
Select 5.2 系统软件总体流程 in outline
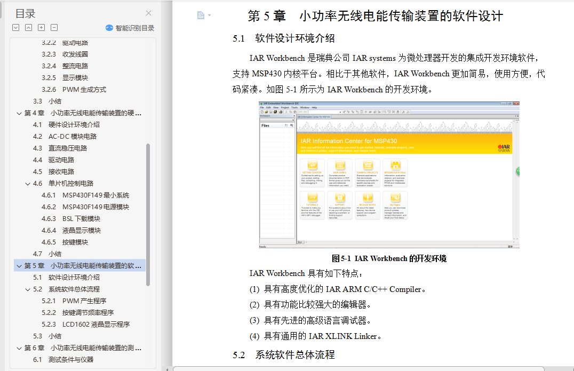coord(66,289)
